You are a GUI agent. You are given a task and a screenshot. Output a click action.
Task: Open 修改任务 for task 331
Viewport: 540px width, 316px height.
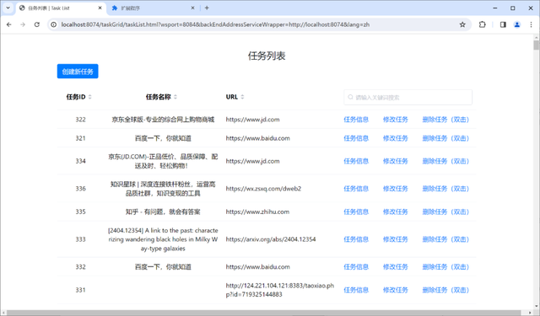tap(396, 290)
